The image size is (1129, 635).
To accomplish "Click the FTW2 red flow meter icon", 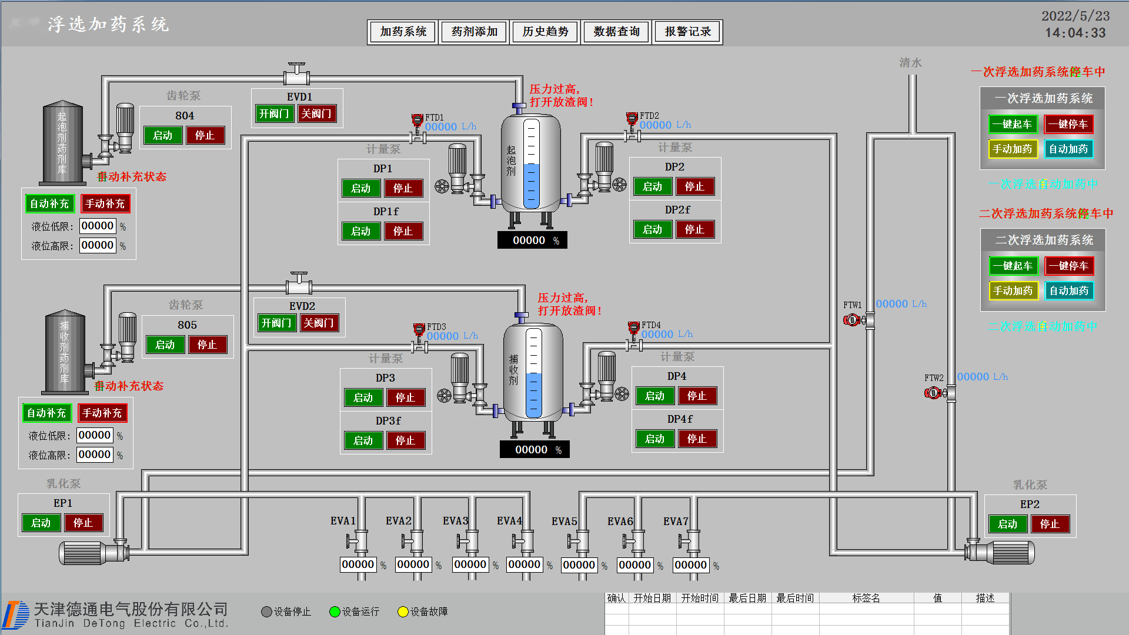I will 933,393.
